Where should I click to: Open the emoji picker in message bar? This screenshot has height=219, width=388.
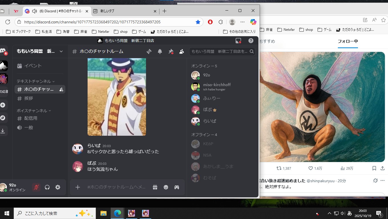pos(166,187)
